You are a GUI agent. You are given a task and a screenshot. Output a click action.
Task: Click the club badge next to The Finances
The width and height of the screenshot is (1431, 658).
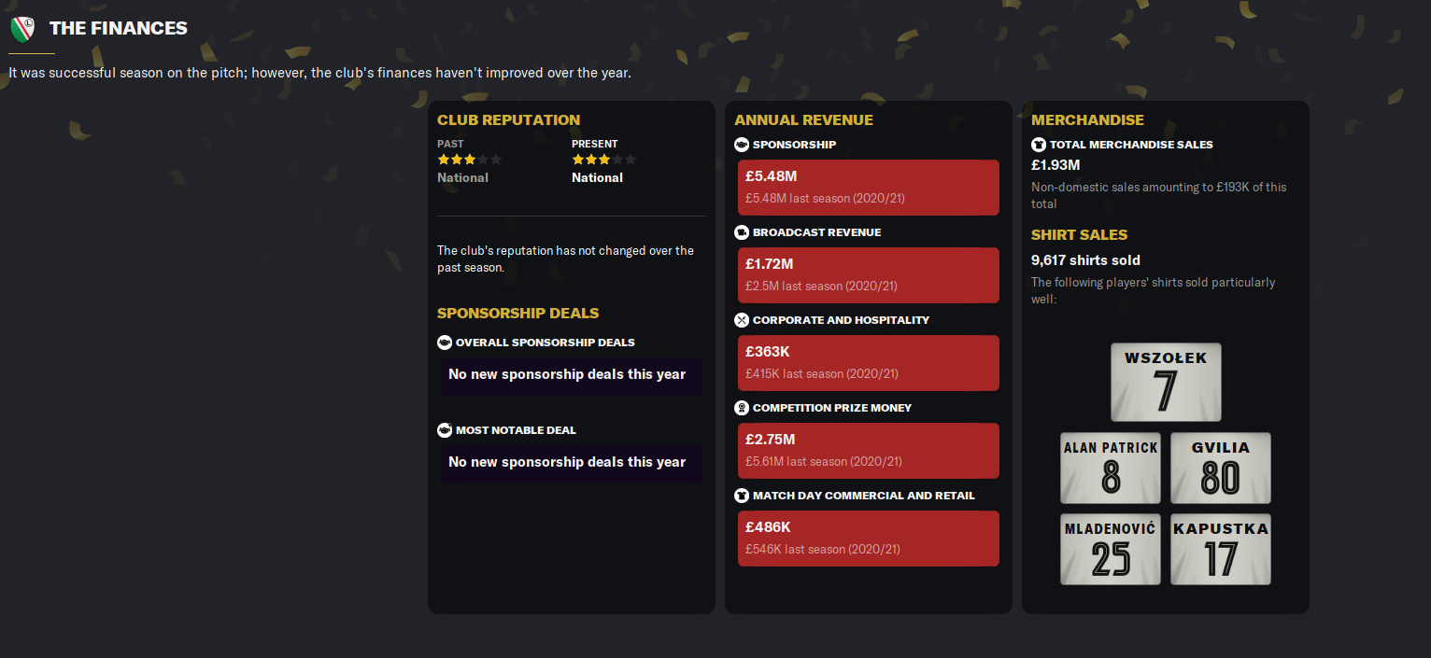22,29
